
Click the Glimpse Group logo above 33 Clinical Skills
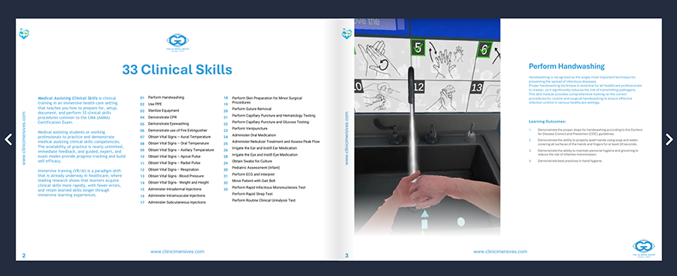point(178,43)
